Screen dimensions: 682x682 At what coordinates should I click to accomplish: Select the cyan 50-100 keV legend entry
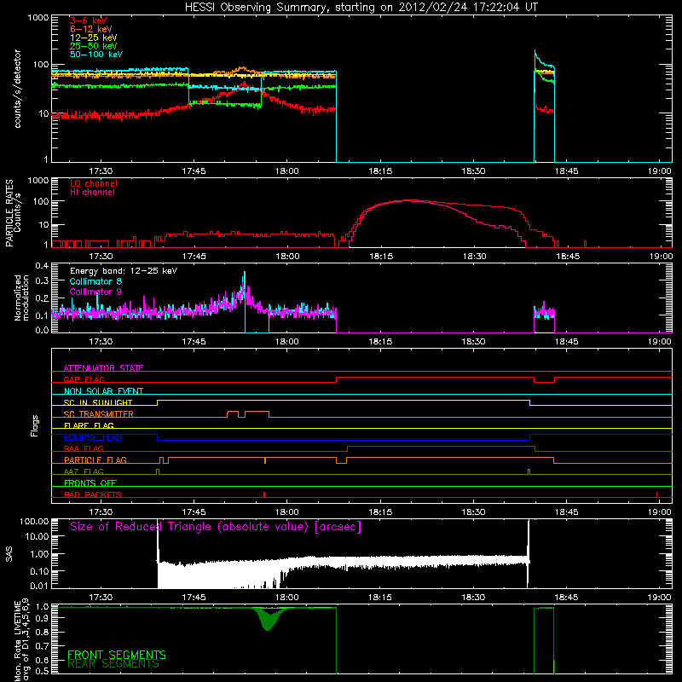pos(96,55)
